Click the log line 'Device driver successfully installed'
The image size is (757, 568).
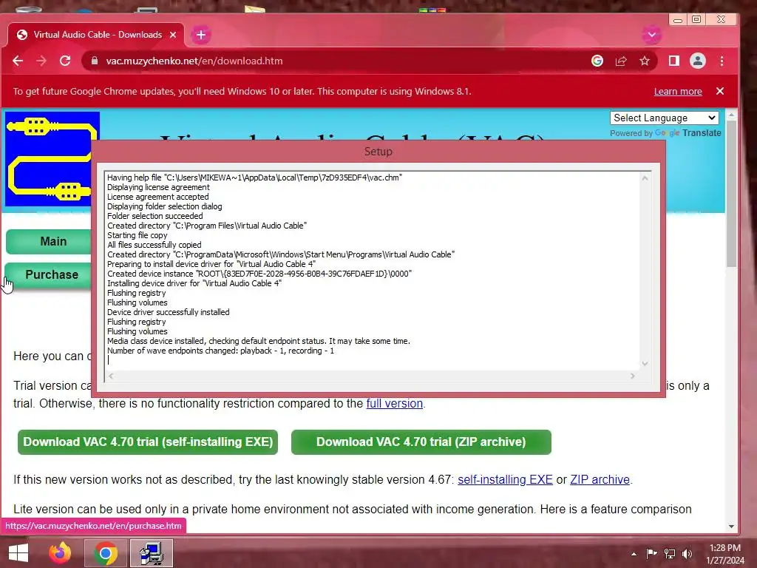(168, 313)
